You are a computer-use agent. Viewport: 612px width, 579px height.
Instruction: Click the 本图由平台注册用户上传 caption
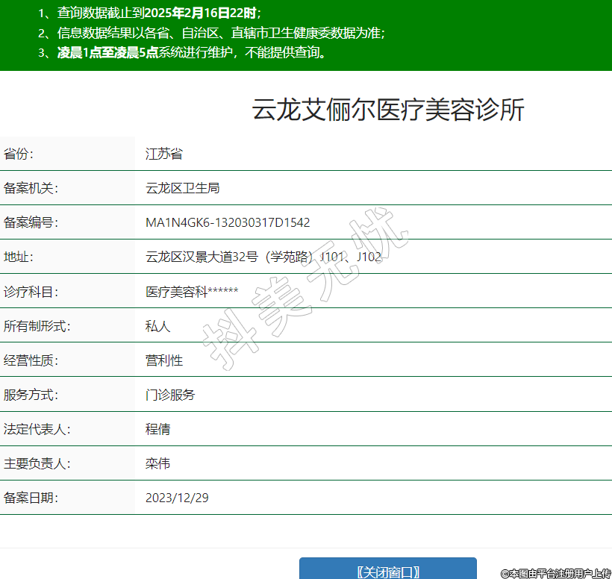(555, 573)
